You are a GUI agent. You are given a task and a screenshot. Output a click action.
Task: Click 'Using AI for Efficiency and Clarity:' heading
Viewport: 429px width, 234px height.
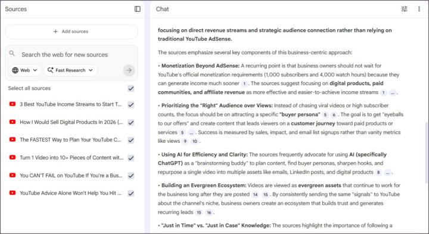(x=204, y=154)
